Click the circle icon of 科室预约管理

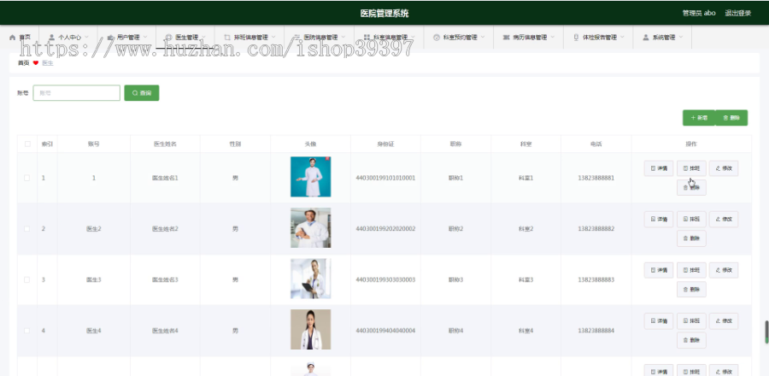click(x=437, y=38)
